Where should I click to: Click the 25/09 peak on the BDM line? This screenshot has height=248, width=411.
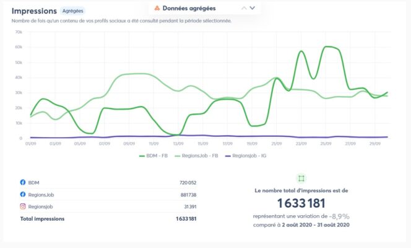[x=329, y=46]
